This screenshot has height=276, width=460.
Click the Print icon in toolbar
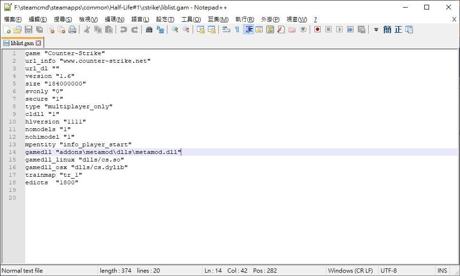[72, 29]
